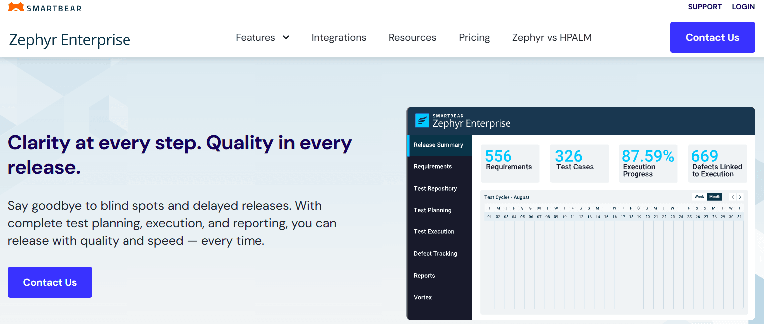Click the SmartBear logo
The image size is (764, 324).
[x=45, y=8]
